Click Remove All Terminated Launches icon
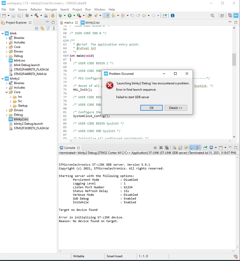 (166, 148)
